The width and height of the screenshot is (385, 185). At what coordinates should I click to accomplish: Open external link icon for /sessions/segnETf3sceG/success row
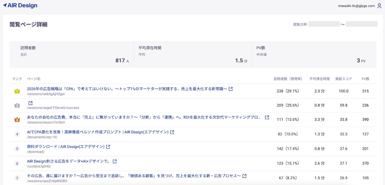30,103
